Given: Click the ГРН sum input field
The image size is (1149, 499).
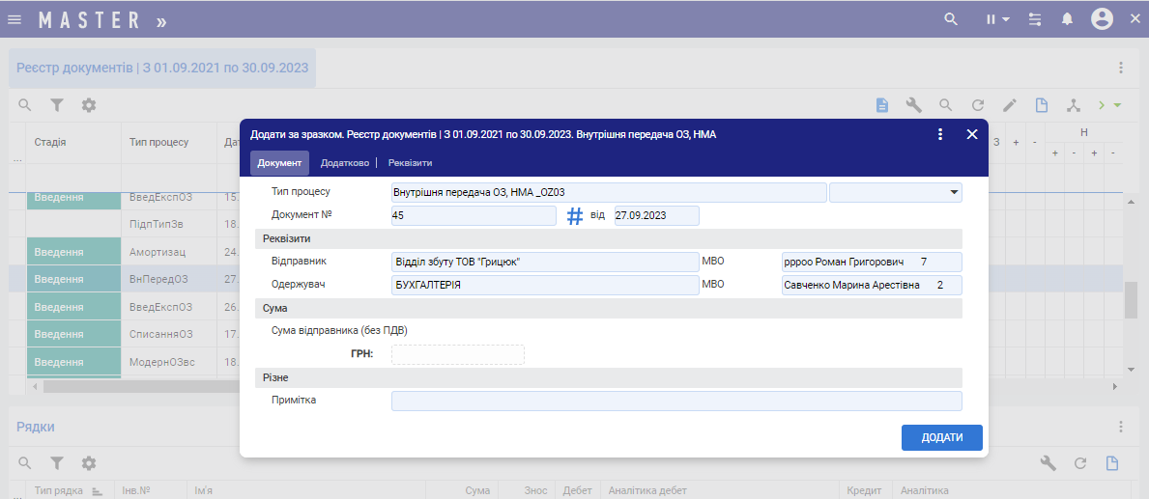Looking at the screenshot, I should [x=457, y=355].
